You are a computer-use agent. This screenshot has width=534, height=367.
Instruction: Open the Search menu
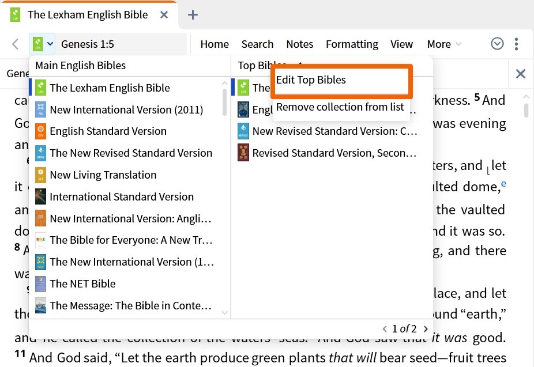click(x=257, y=44)
